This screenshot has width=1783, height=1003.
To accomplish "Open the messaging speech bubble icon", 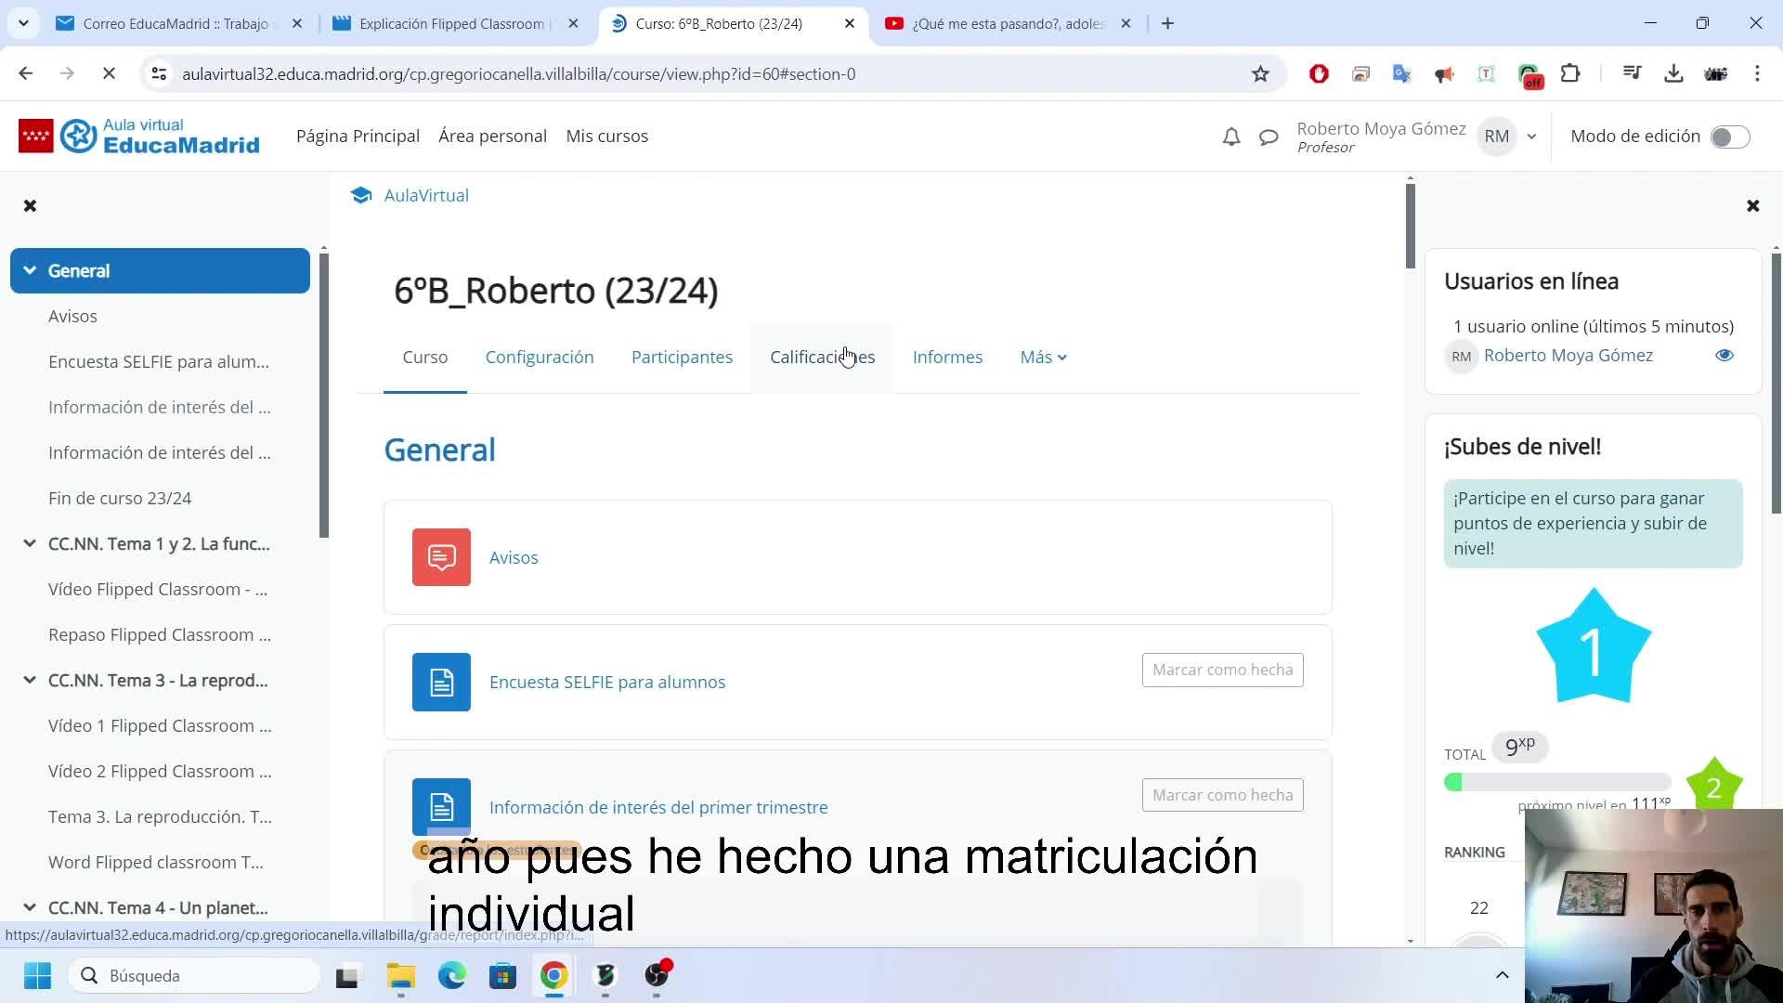I will coord(1269,137).
